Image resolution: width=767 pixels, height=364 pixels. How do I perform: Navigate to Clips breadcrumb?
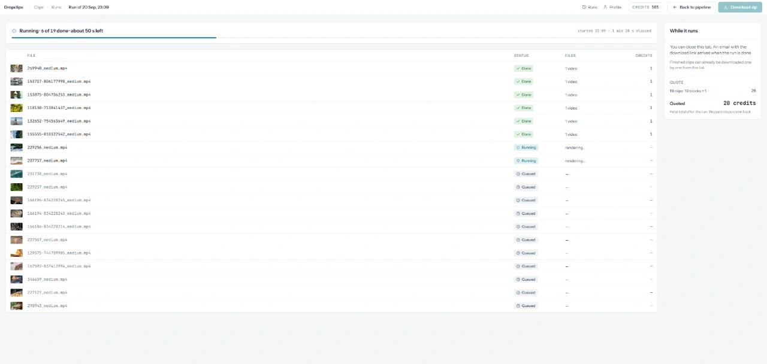click(x=38, y=7)
